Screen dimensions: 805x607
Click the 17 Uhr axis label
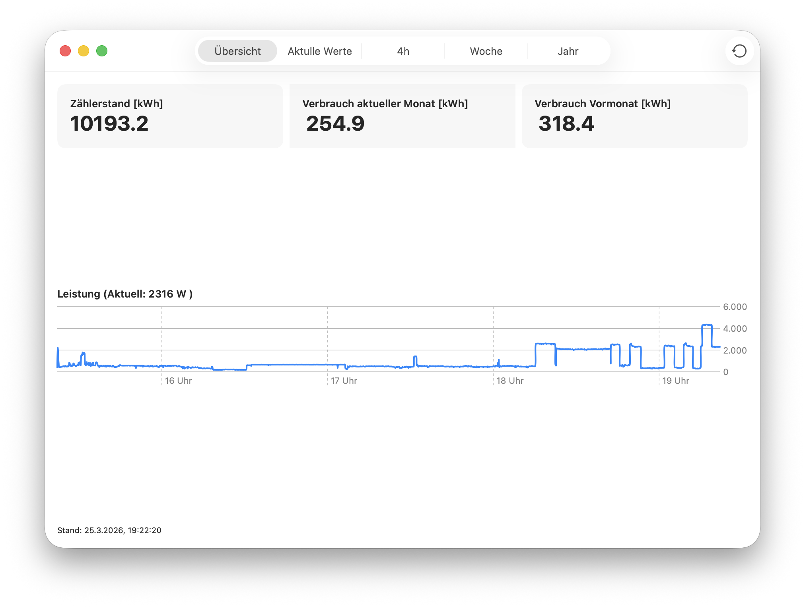click(344, 381)
